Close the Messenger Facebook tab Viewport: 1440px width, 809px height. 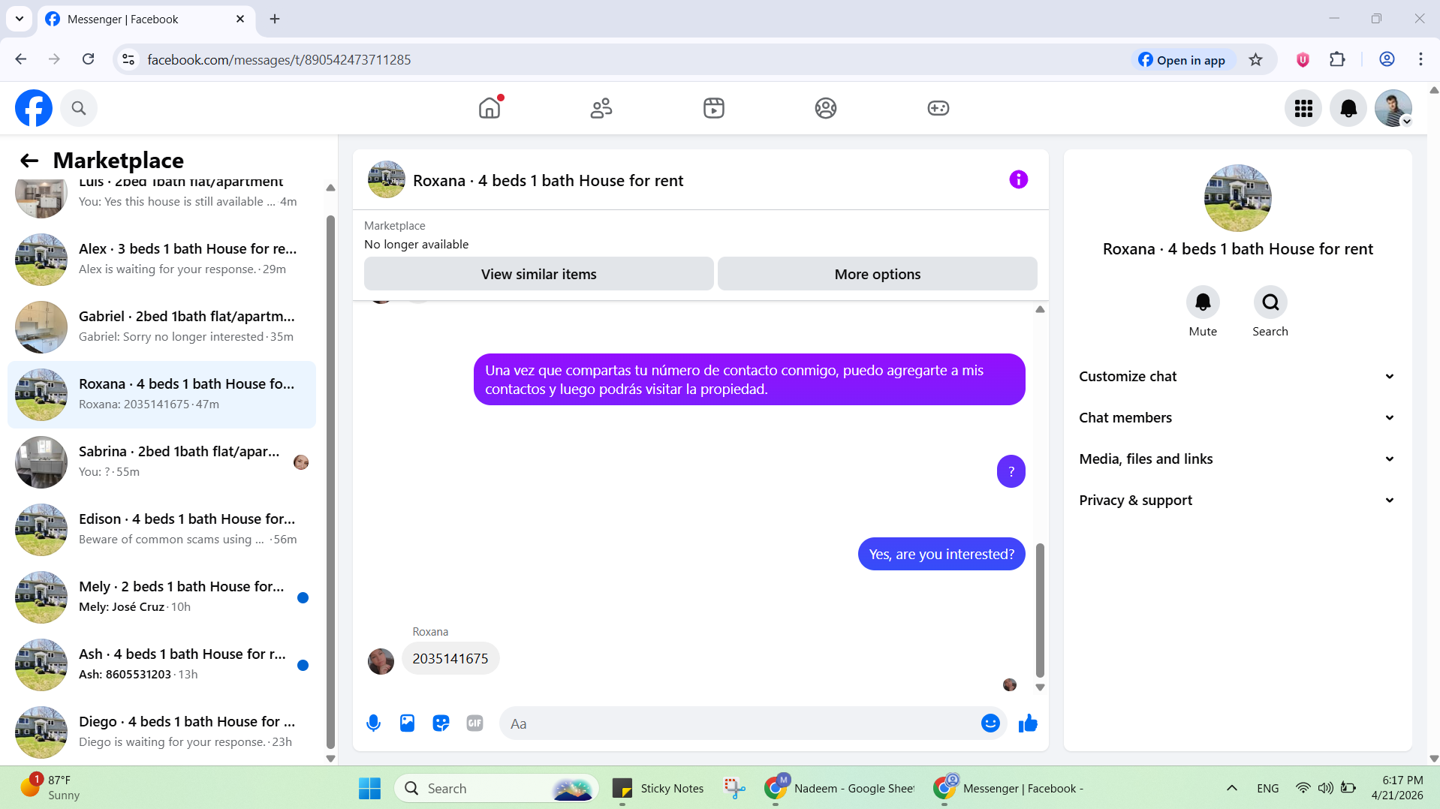point(240,19)
